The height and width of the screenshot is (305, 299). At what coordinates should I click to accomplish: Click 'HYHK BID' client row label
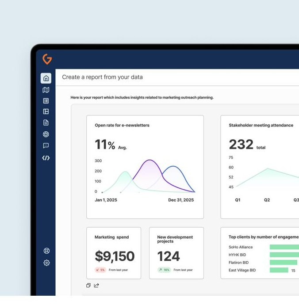[237, 255]
